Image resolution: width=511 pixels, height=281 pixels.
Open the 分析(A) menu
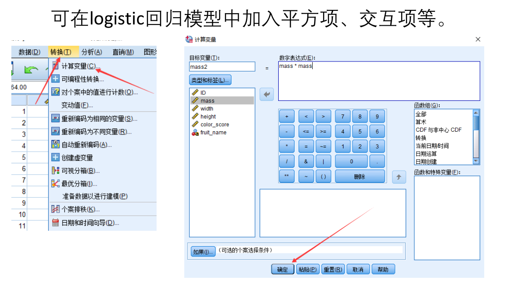pos(91,52)
